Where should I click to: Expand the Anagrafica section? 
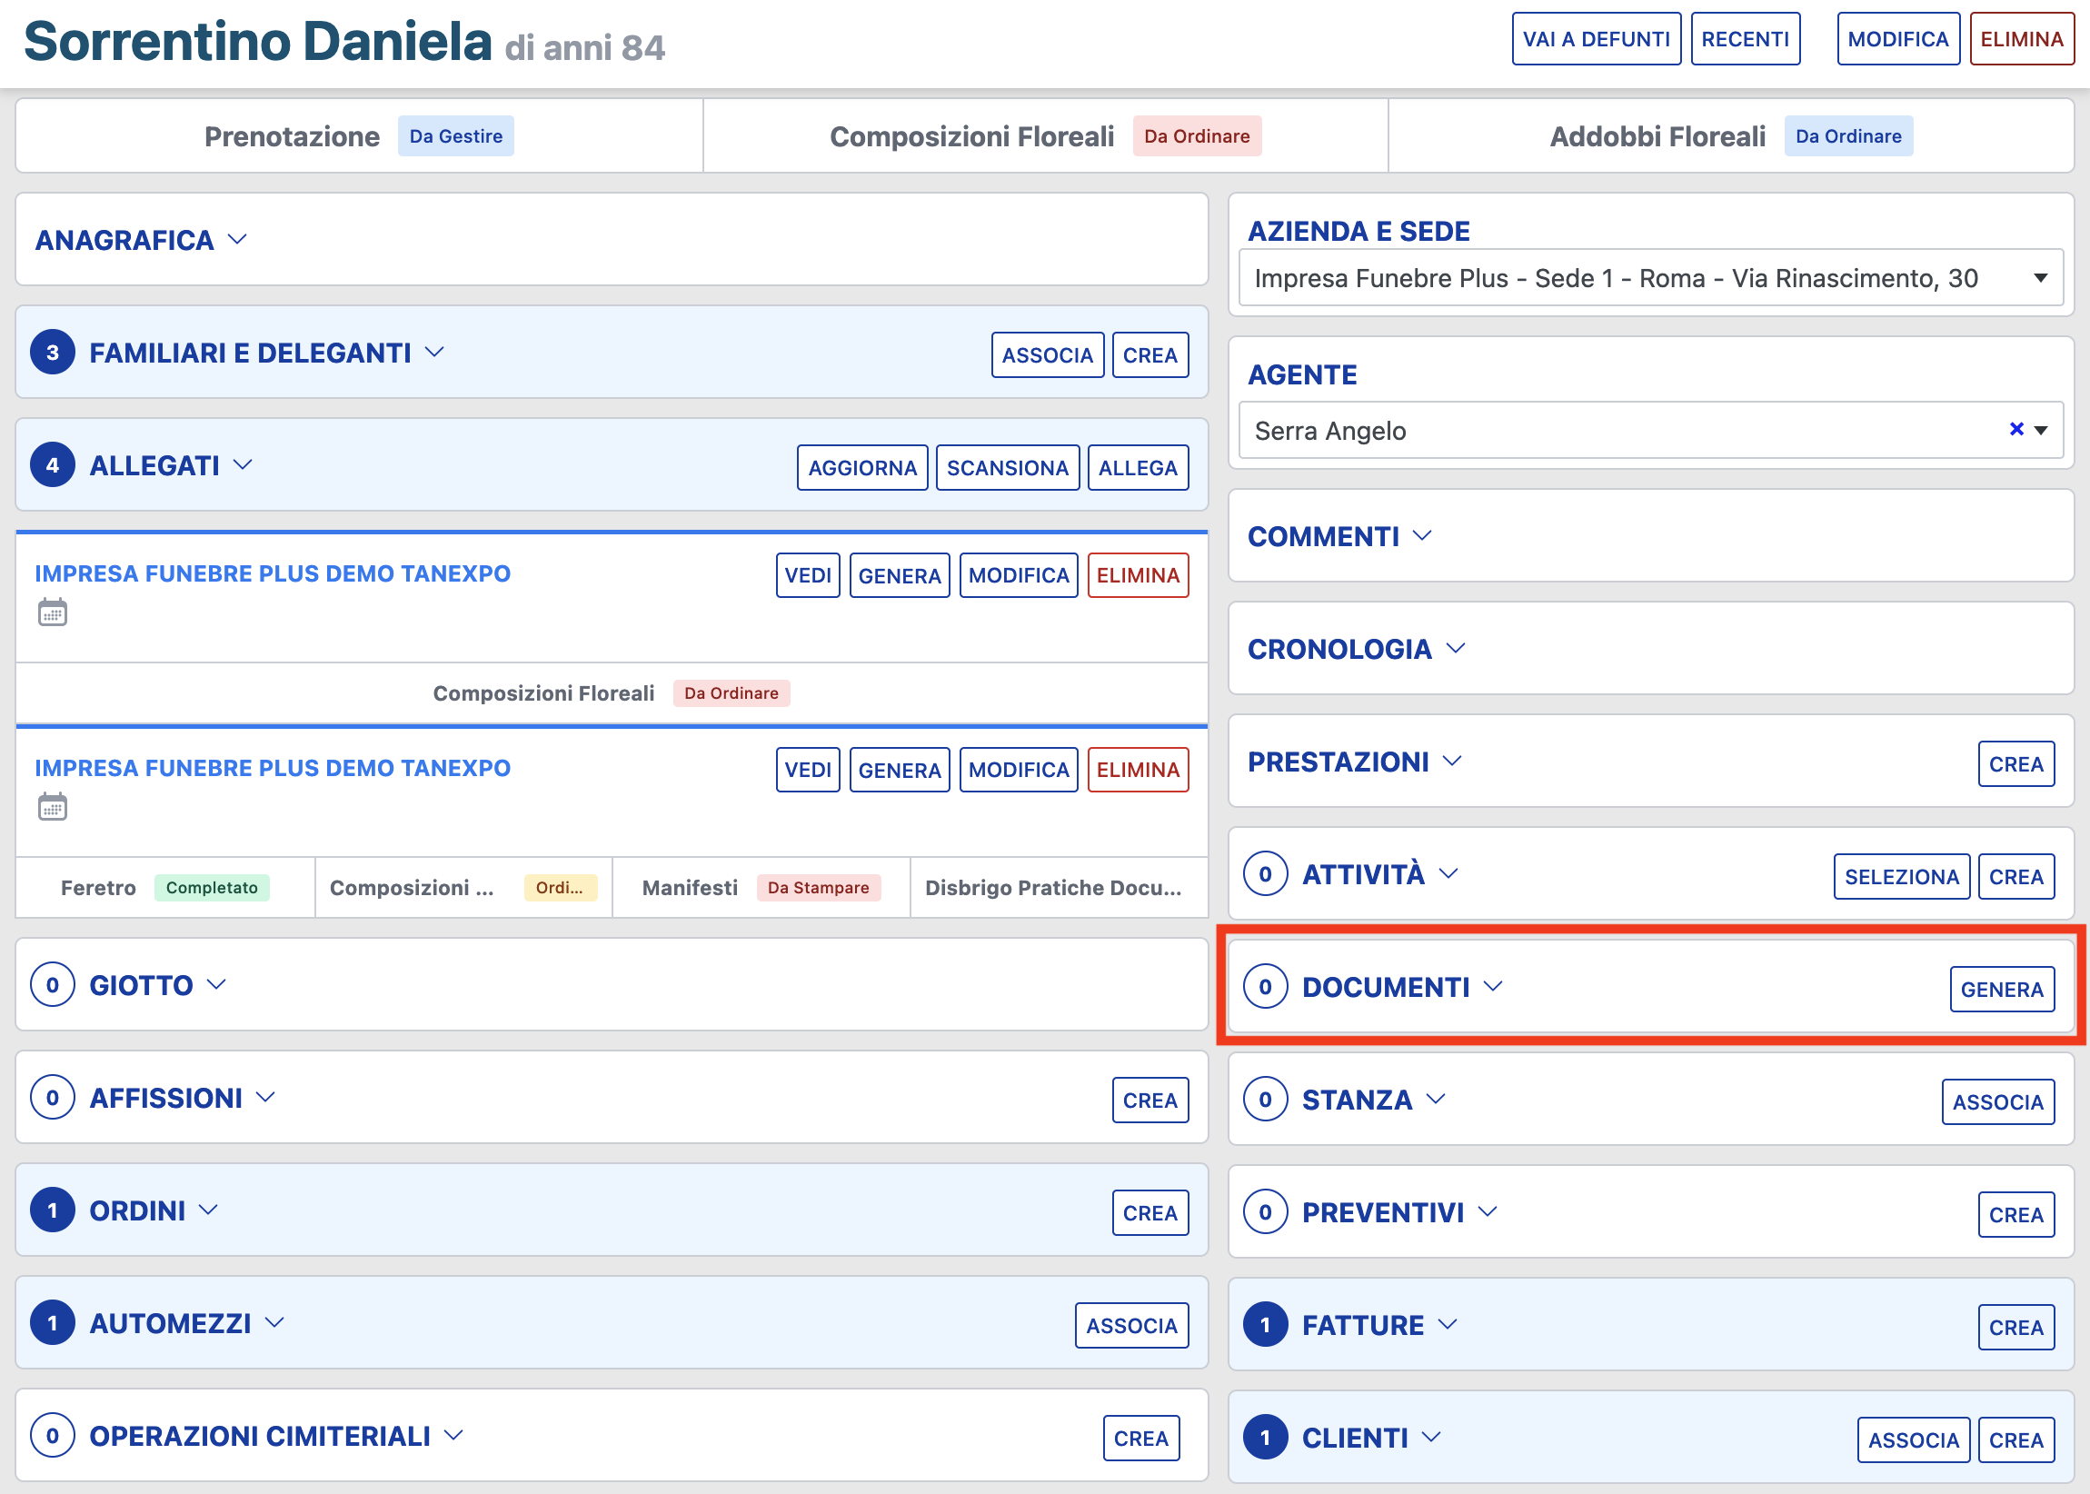[236, 240]
